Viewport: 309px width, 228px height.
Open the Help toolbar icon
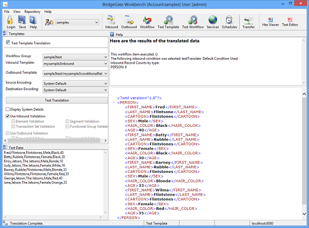(33, 20)
